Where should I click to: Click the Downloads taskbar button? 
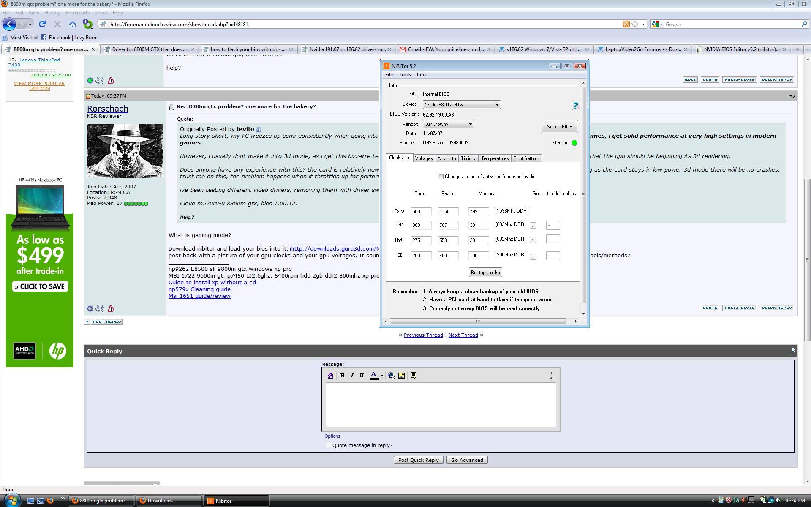(x=169, y=501)
